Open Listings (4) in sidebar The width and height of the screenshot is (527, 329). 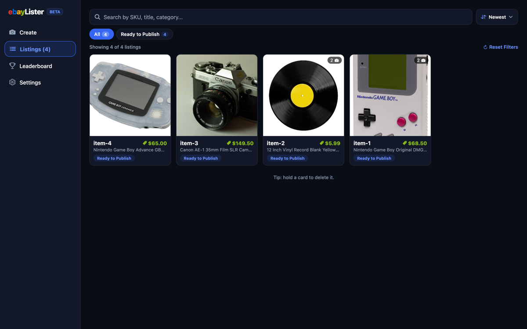(40, 49)
